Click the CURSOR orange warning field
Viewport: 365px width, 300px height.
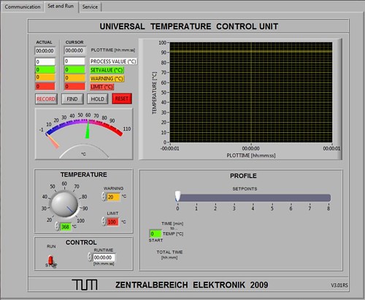click(x=74, y=78)
